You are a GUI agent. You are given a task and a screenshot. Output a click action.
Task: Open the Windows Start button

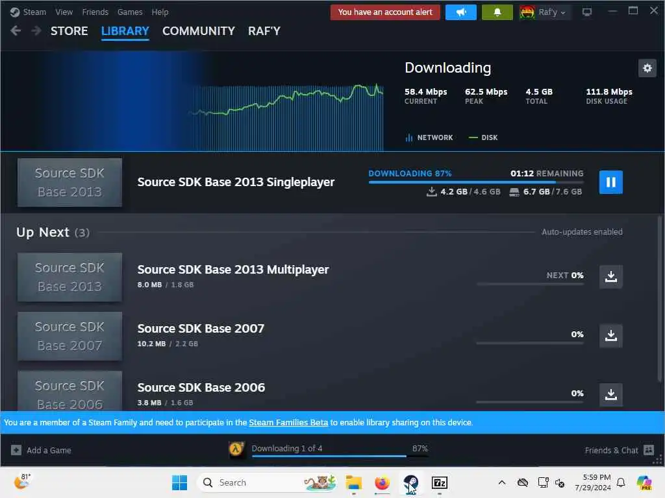179,482
